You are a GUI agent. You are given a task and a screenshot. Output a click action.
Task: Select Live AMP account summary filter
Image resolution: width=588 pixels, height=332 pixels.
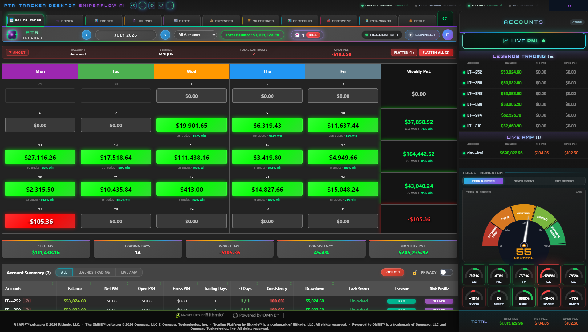[x=129, y=272]
